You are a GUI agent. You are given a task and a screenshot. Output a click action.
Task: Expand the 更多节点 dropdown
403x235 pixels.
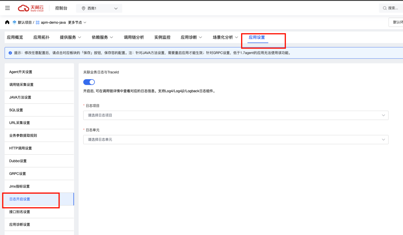[77, 22]
